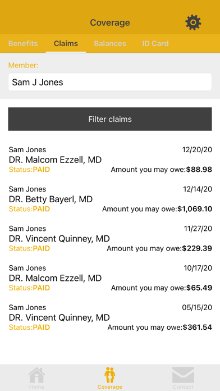Select the $361.54 amount you may owe

[x=198, y=327]
